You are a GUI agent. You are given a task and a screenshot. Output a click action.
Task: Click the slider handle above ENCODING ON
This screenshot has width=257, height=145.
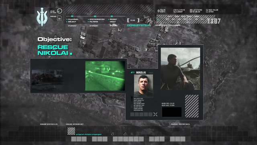tap(95, 16)
